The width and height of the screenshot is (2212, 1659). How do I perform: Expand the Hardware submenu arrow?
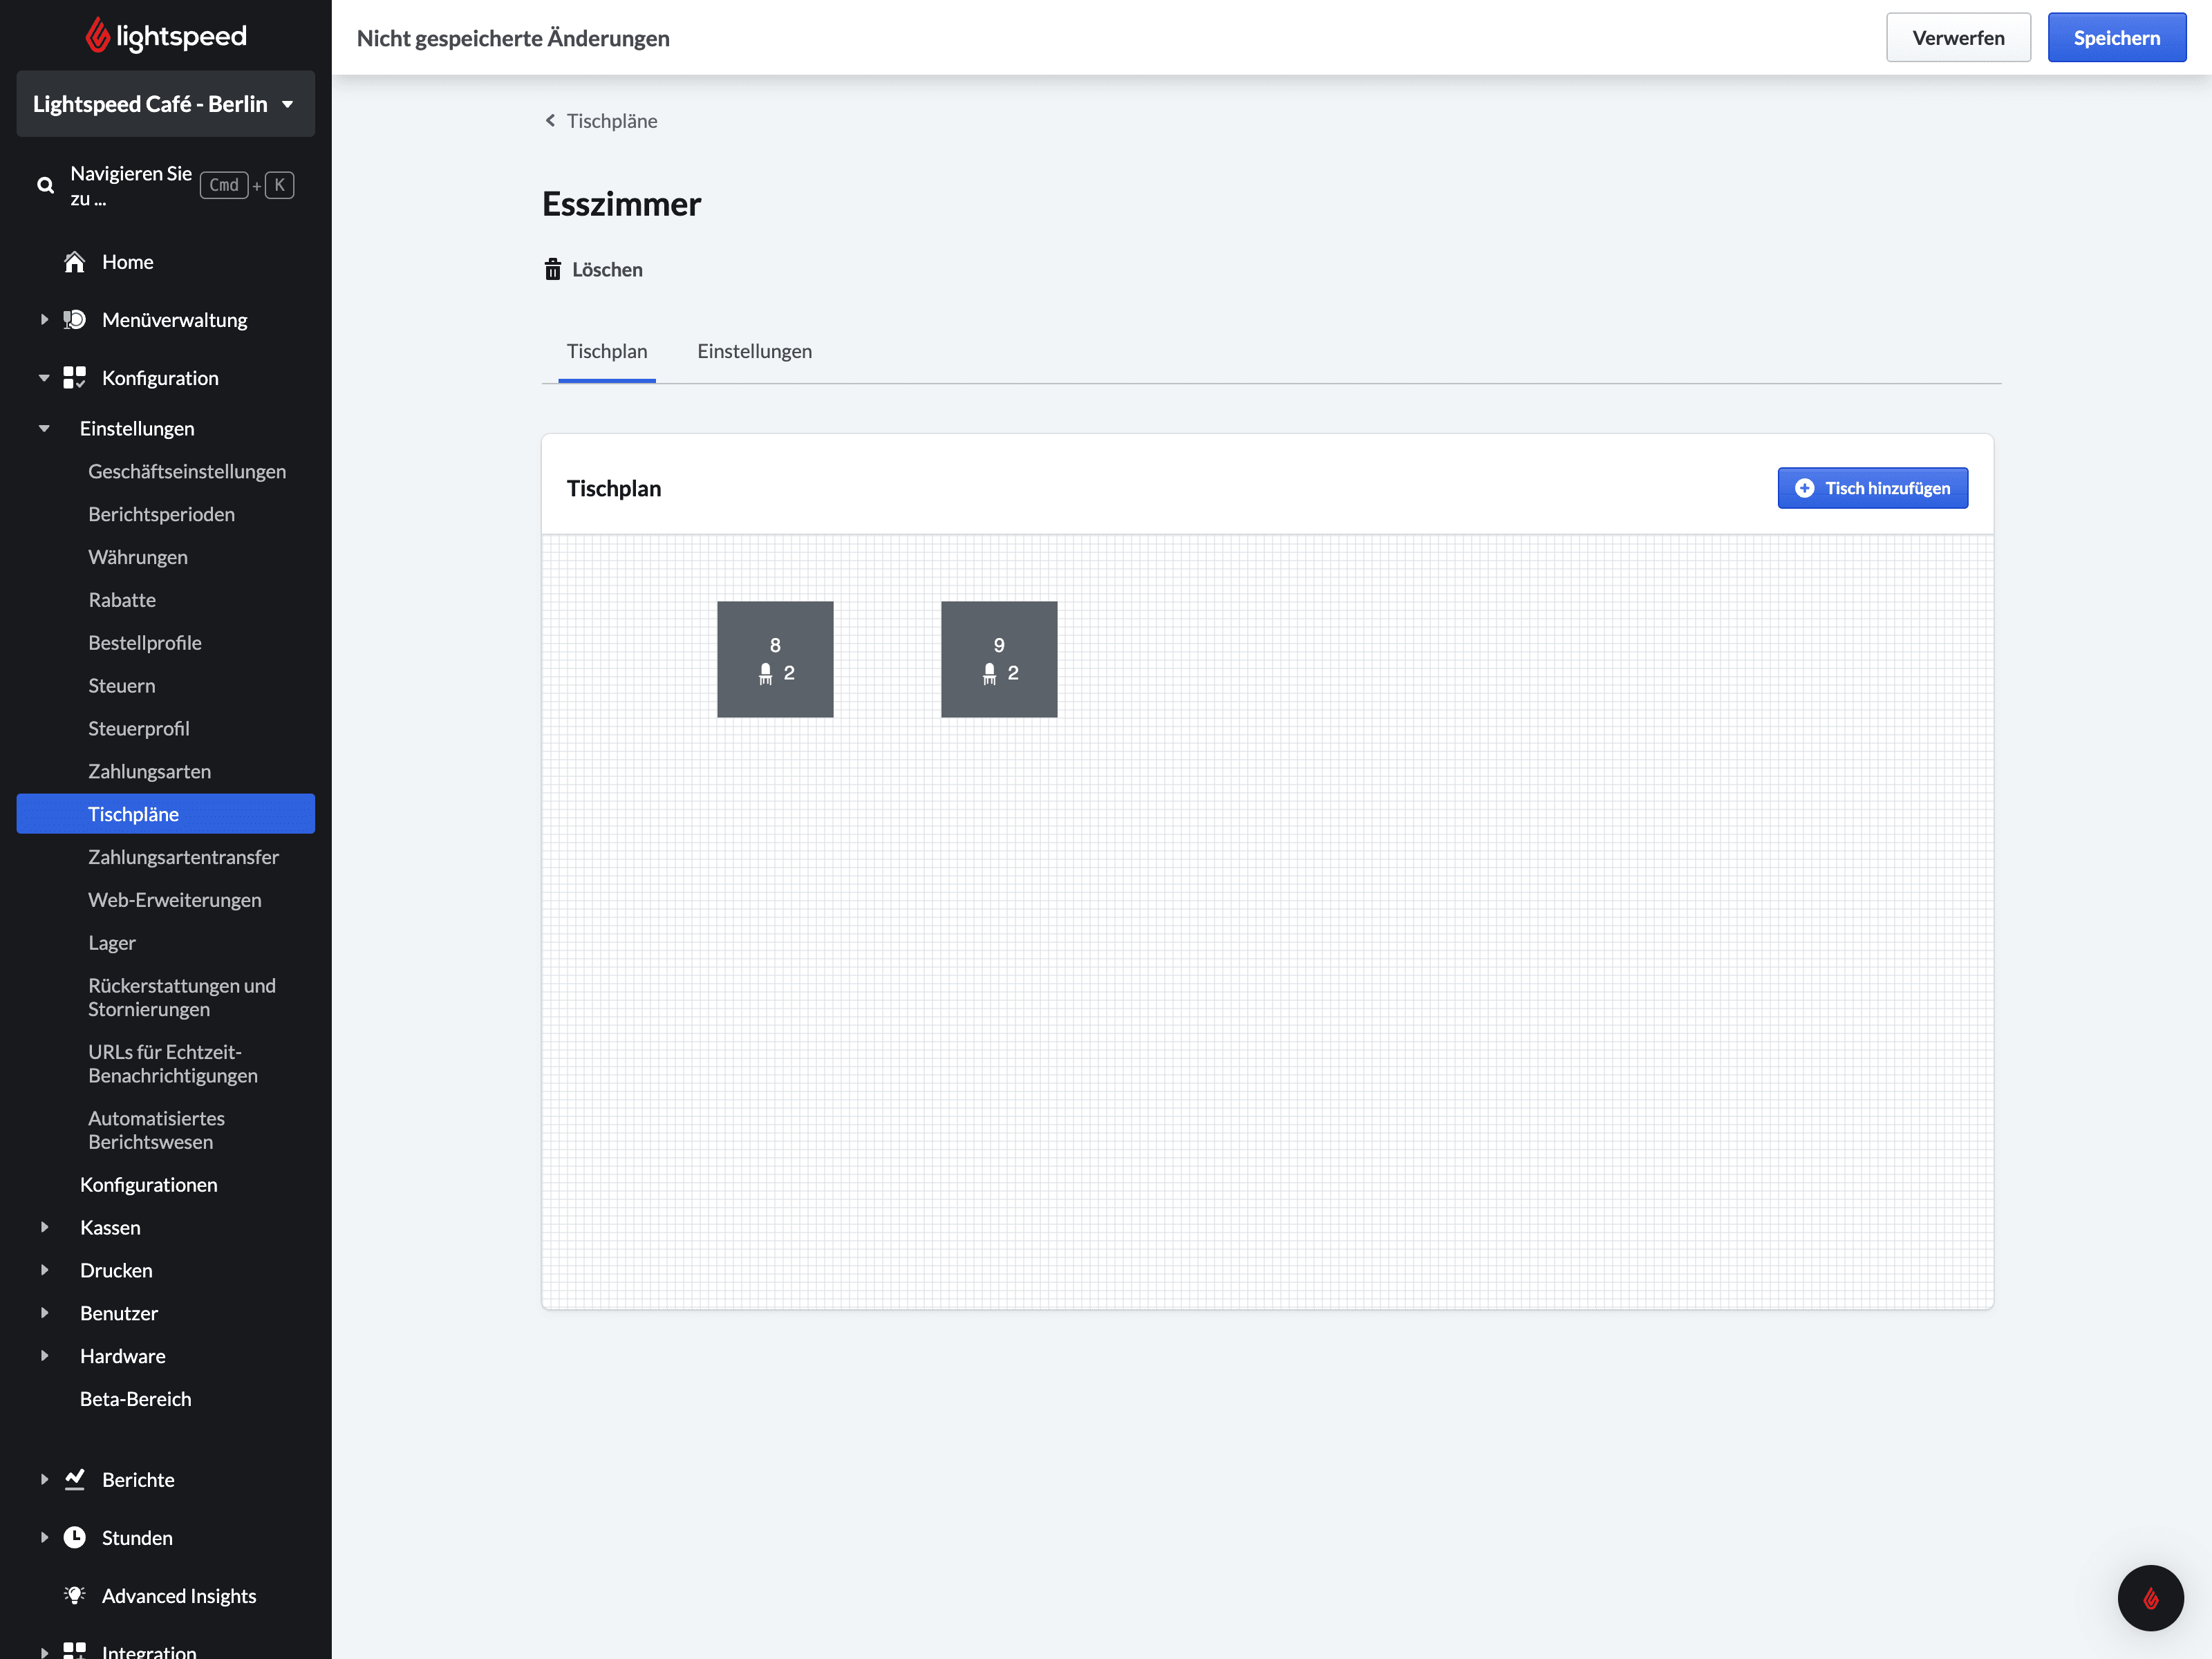coord(44,1356)
